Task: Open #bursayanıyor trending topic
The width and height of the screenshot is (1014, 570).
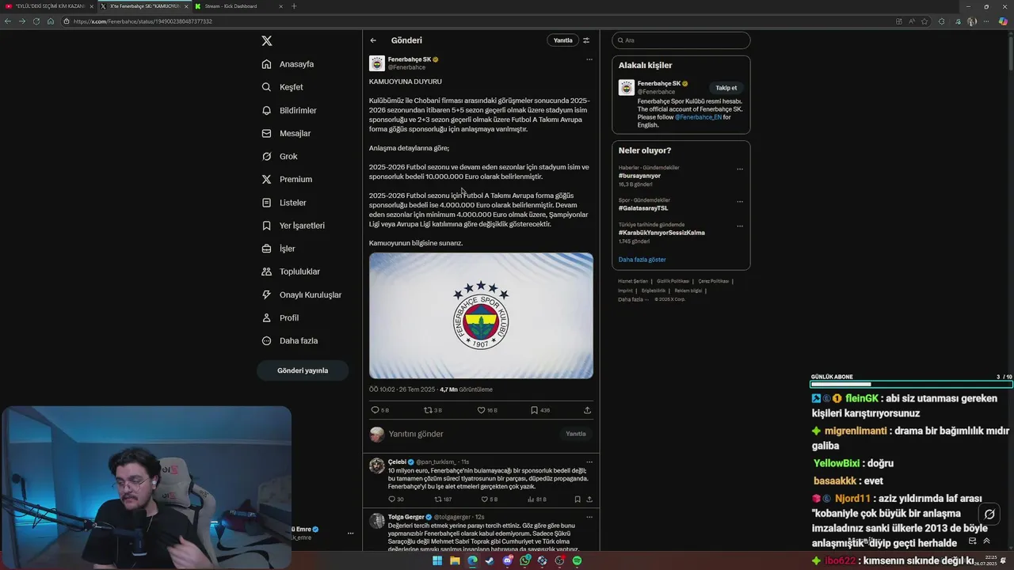Action: point(639,176)
